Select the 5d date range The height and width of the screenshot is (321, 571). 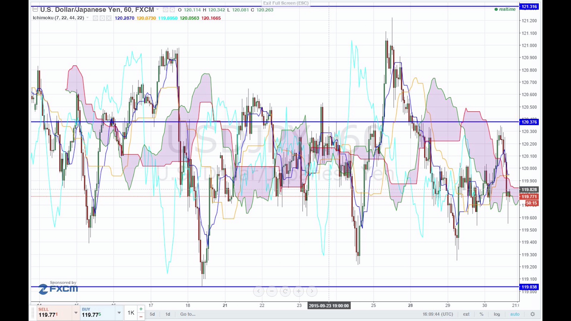(152, 314)
